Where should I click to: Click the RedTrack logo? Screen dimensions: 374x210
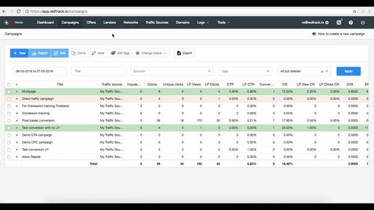click(x=13, y=22)
